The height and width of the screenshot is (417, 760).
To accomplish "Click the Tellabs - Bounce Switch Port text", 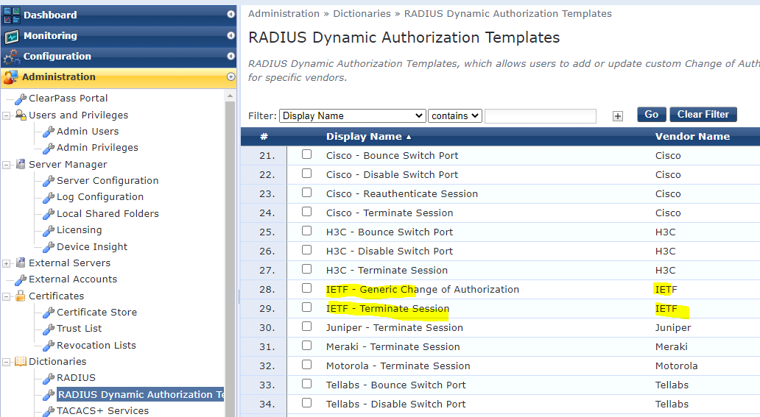I will (x=396, y=385).
